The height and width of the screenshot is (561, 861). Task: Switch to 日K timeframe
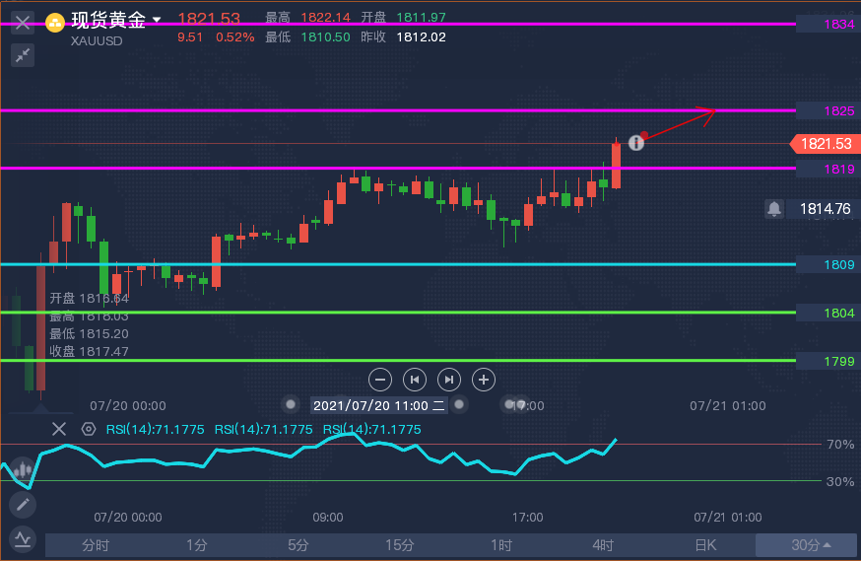click(x=704, y=545)
